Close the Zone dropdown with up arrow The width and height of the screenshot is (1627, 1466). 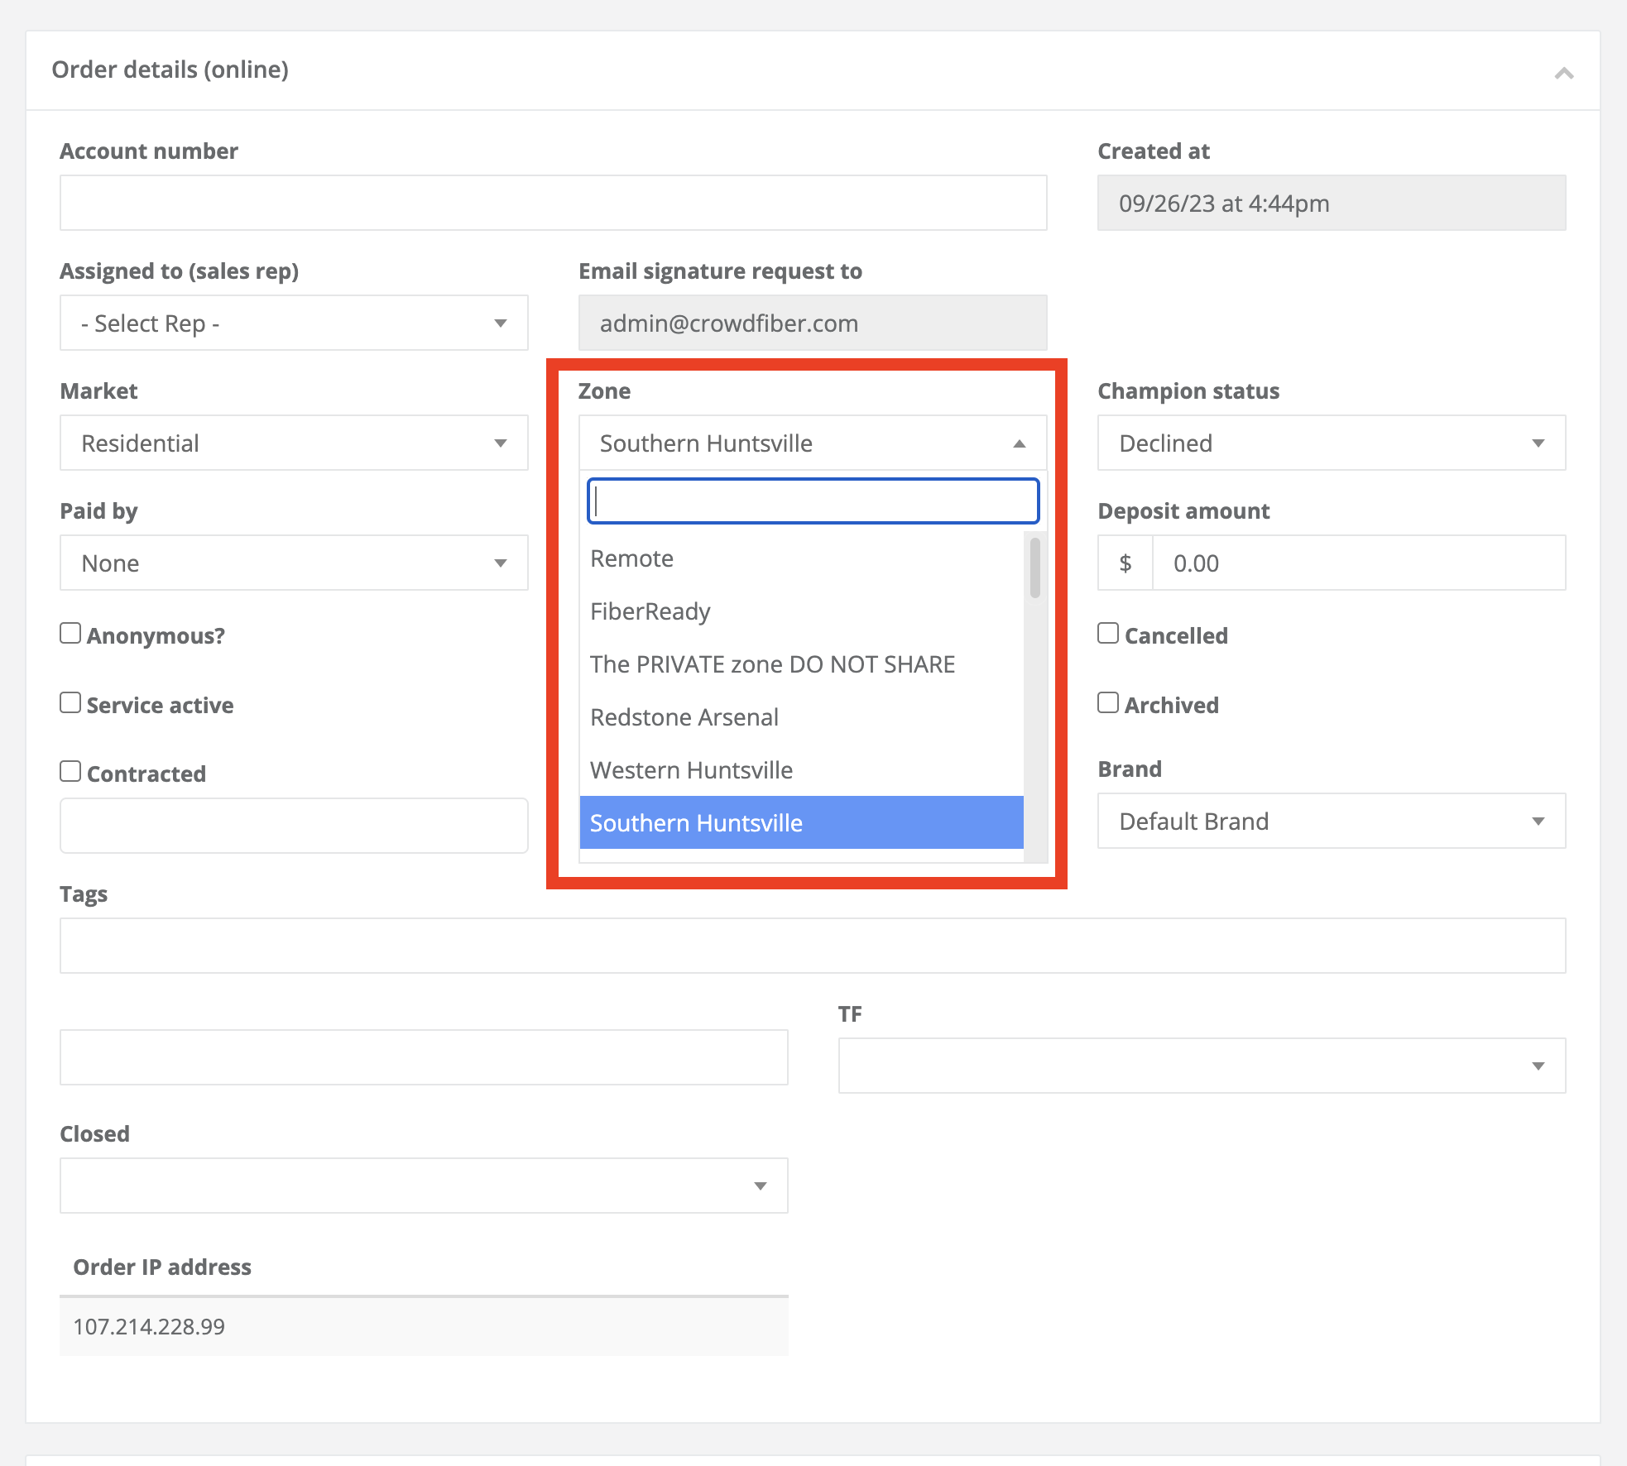point(1020,443)
